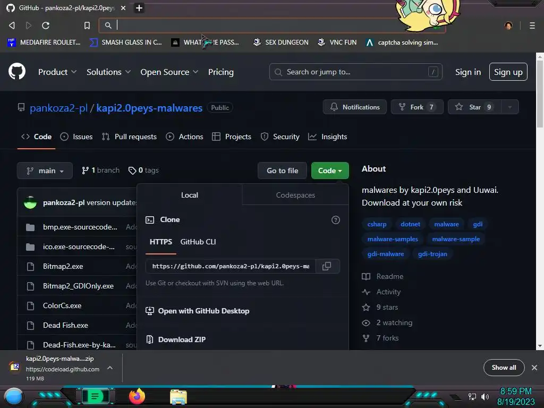This screenshot has height=408, width=544.
Task: Click the Sign in link
Action: click(x=468, y=72)
